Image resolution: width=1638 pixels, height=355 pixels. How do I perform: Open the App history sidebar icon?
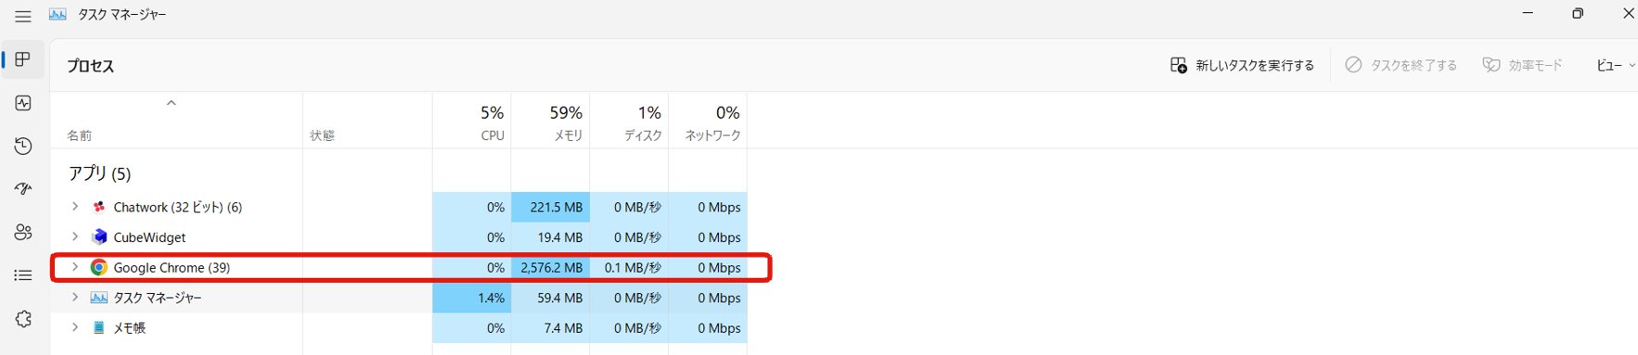click(23, 146)
